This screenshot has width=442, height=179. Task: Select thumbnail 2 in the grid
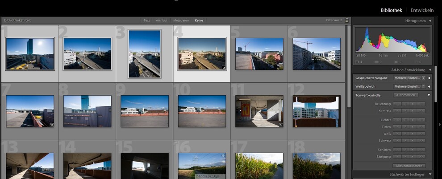tap(88, 54)
